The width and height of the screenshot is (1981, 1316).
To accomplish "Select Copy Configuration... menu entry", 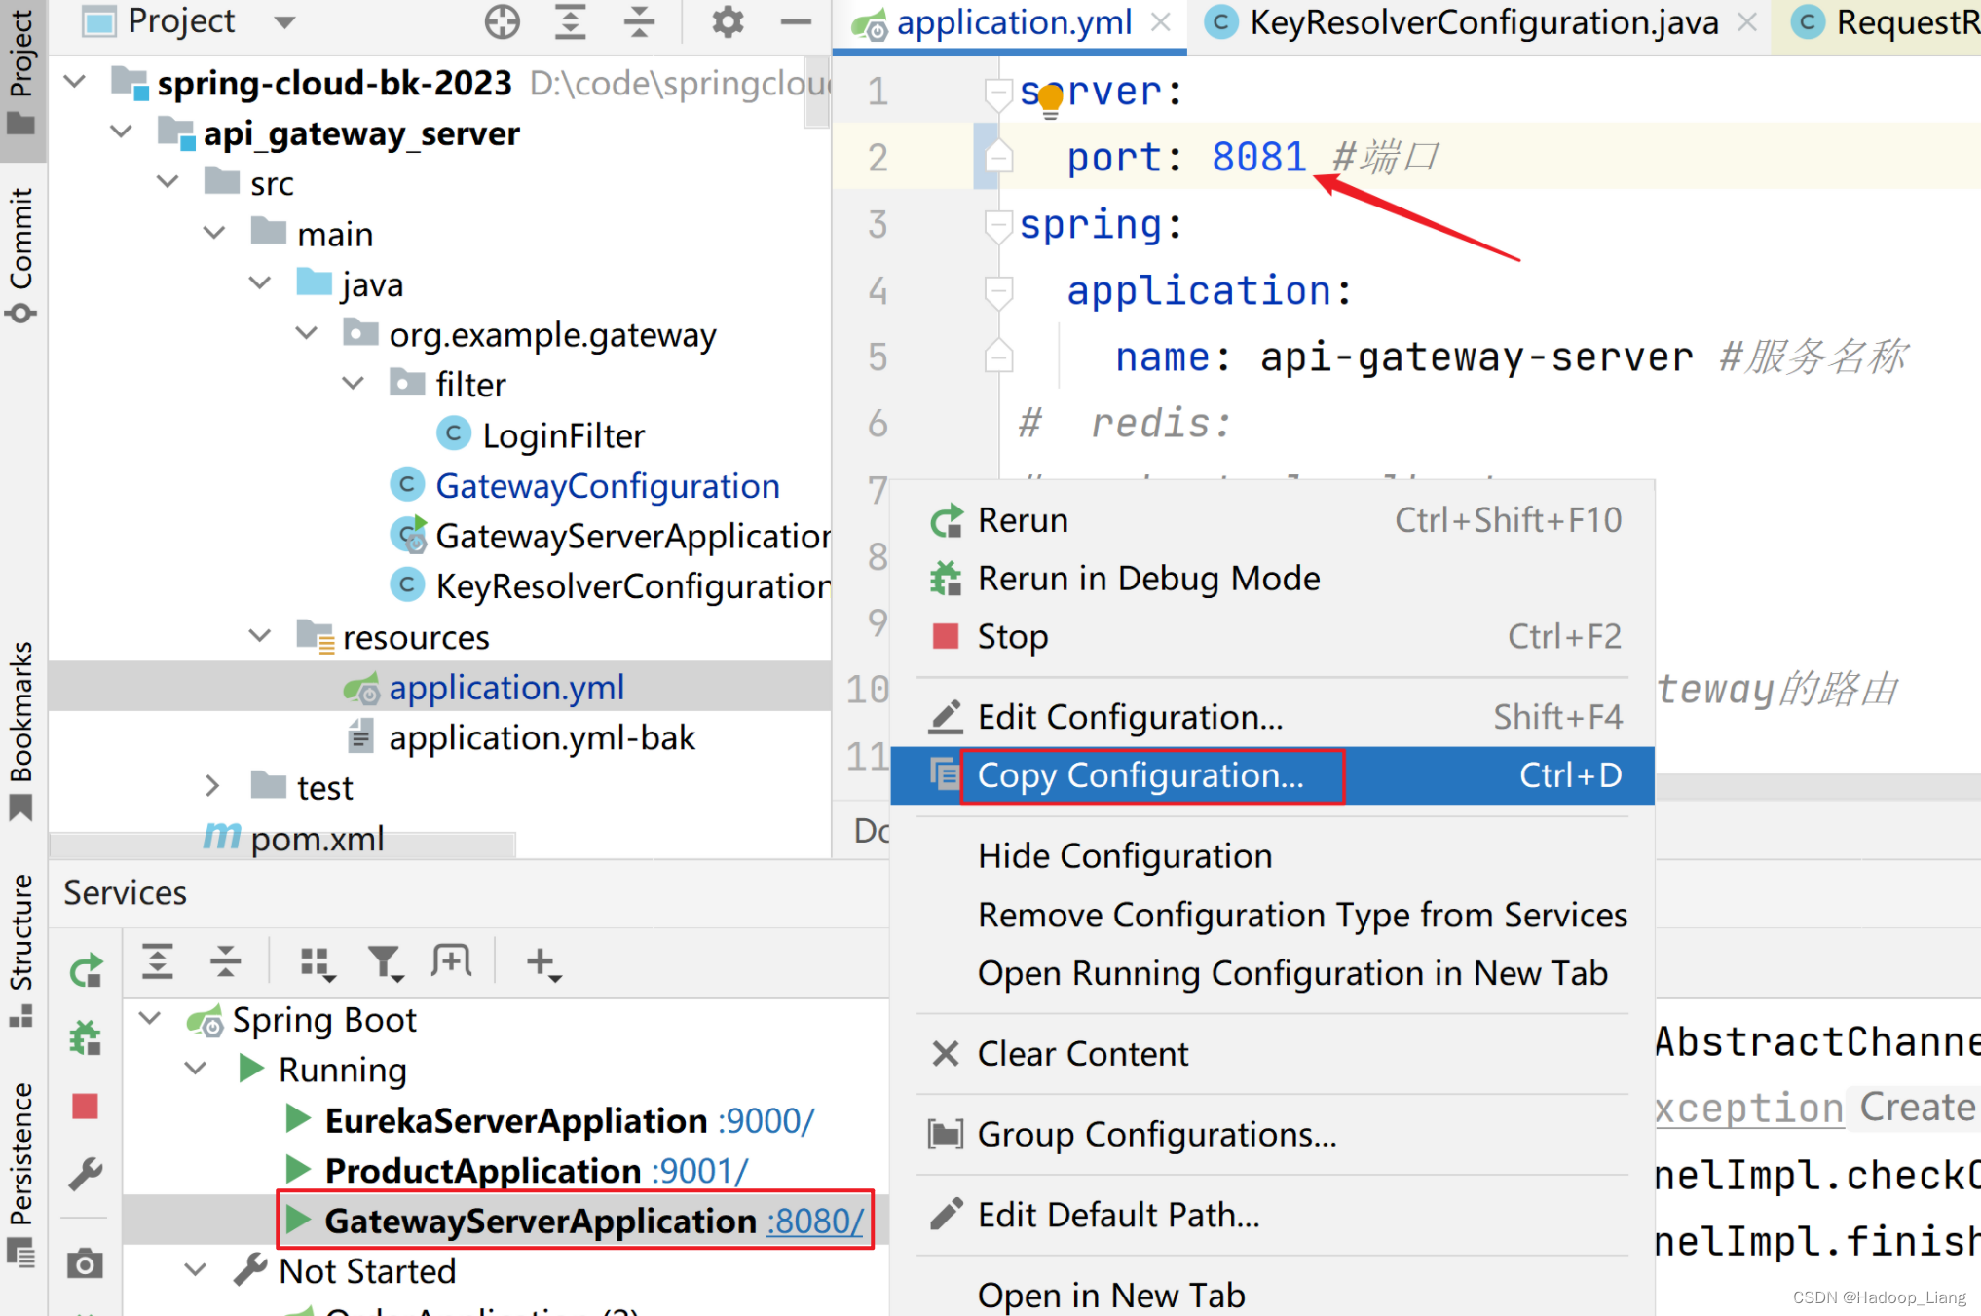I will tap(1140, 776).
